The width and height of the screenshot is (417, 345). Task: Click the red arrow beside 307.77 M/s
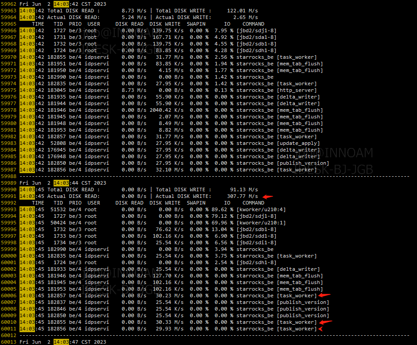coord(268,197)
